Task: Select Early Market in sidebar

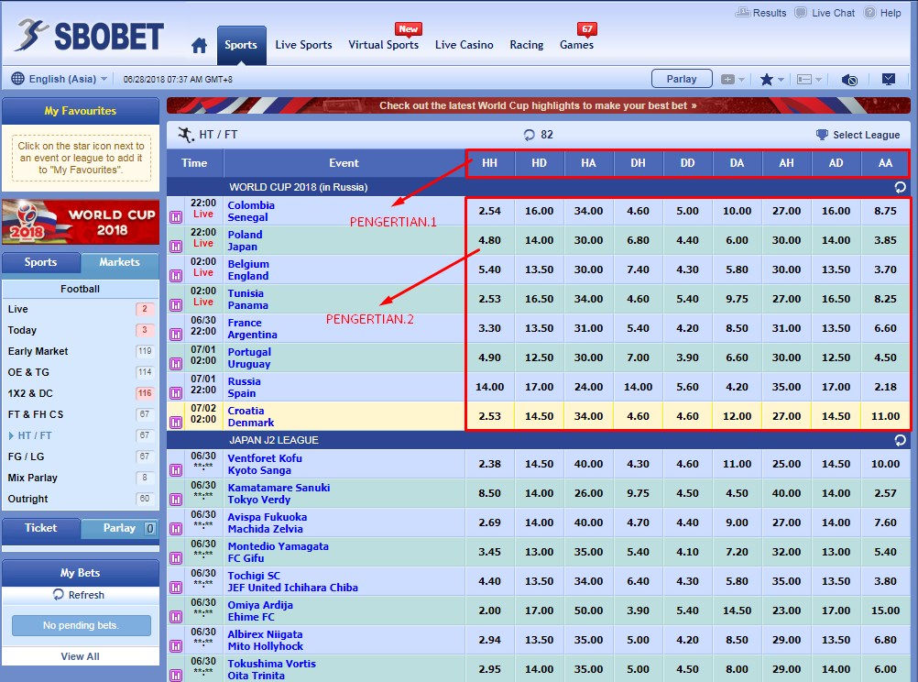Action: tap(81, 351)
